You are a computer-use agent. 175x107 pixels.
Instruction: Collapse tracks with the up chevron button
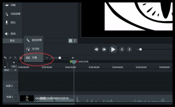tap(14, 66)
